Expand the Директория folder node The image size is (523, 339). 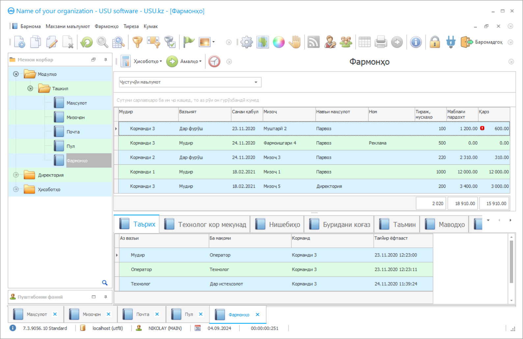pos(16,175)
